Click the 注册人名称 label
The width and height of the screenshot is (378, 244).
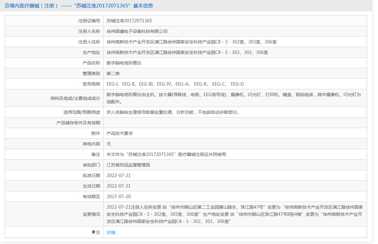point(89,31)
